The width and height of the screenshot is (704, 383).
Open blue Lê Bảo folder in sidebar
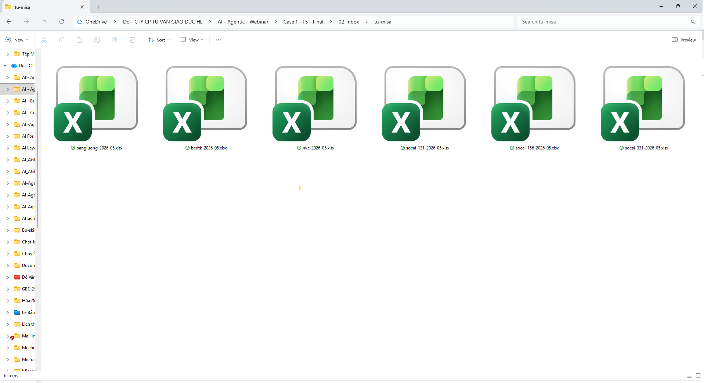(24, 312)
